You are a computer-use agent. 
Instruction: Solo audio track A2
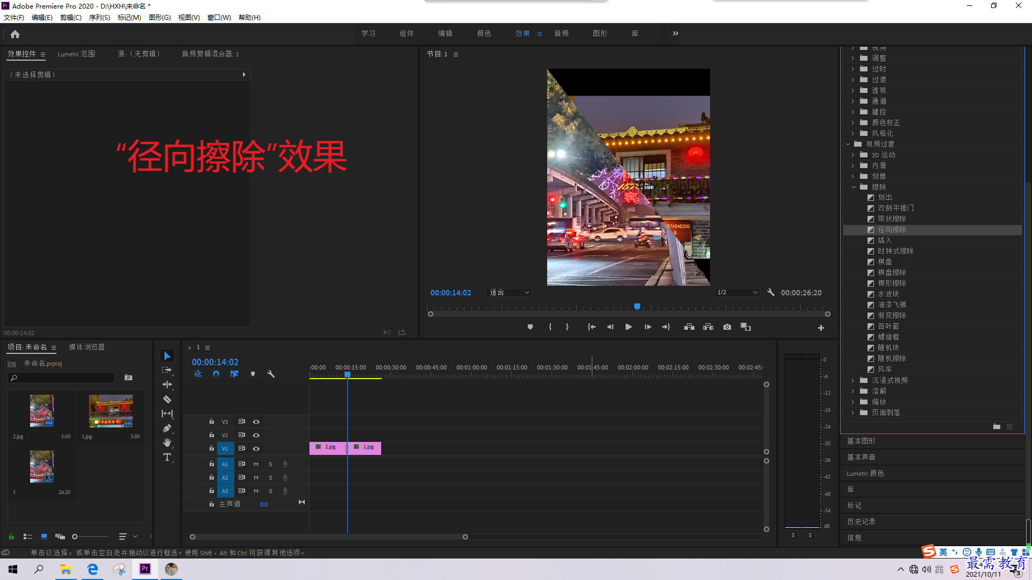tap(270, 478)
